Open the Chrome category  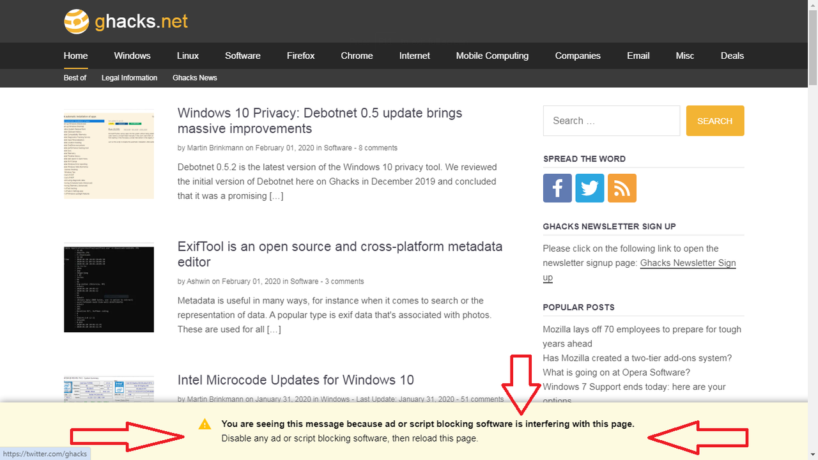tap(357, 56)
